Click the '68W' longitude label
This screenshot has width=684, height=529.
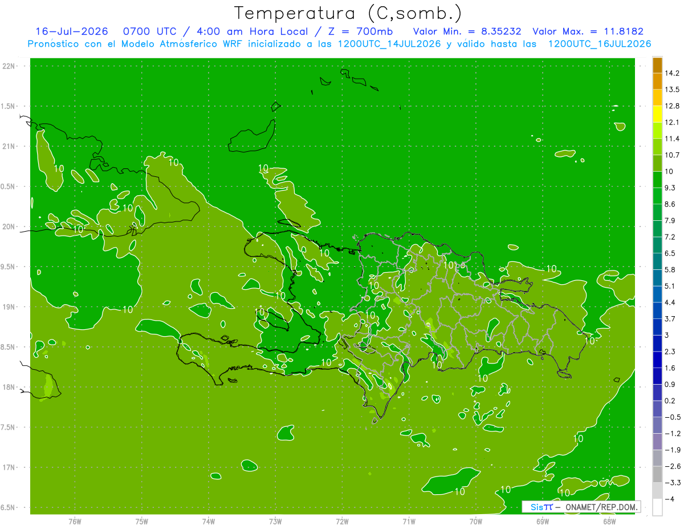click(x=609, y=522)
